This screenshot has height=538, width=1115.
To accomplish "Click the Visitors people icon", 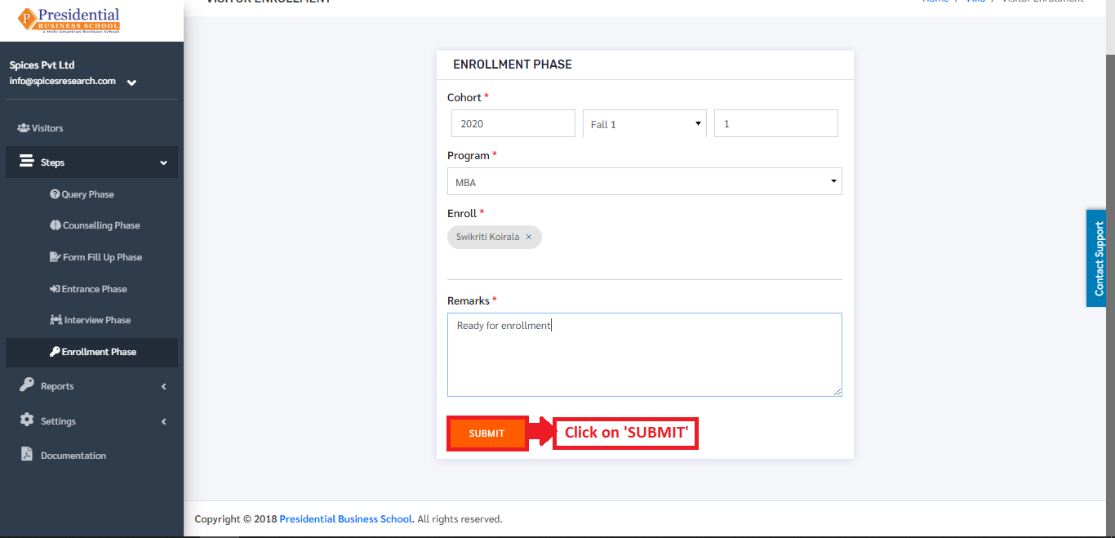I will tap(23, 128).
